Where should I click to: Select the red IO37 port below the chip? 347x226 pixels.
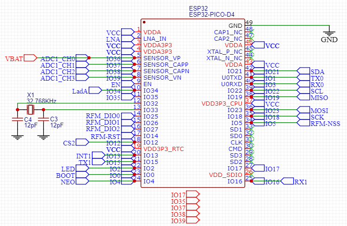click(193, 207)
